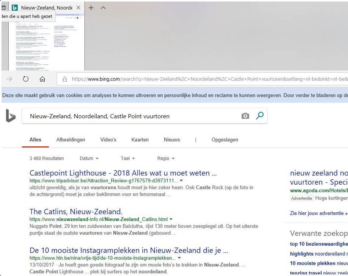The image size is (348, 276).
Task: Open the tabs set aside icon
Action: pos(3,8)
